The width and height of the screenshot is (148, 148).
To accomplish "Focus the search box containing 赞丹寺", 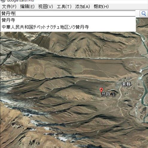I will pyautogui.click(x=68, y=13).
